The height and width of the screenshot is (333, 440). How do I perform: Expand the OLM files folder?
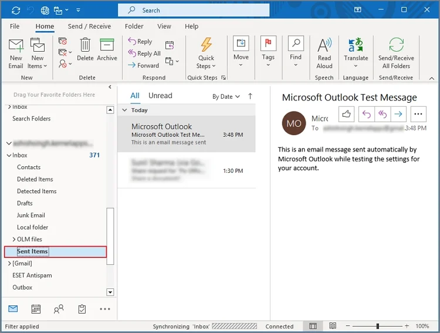click(13, 240)
